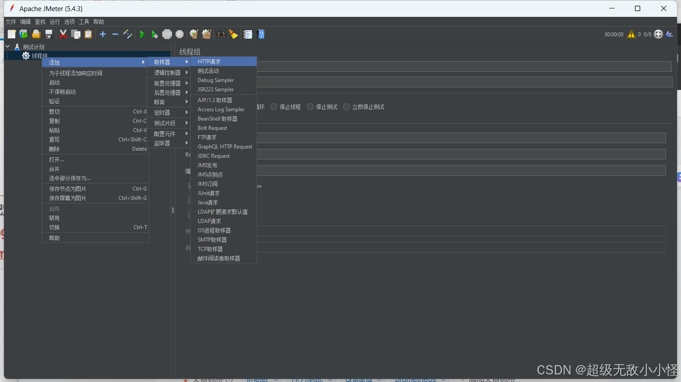Choose Debug Sampler menu entry

[224, 80]
